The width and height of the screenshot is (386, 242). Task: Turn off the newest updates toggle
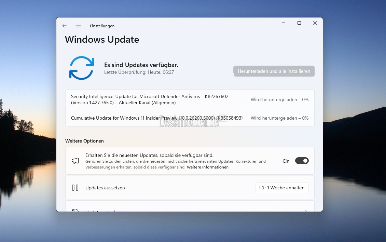click(302, 161)
